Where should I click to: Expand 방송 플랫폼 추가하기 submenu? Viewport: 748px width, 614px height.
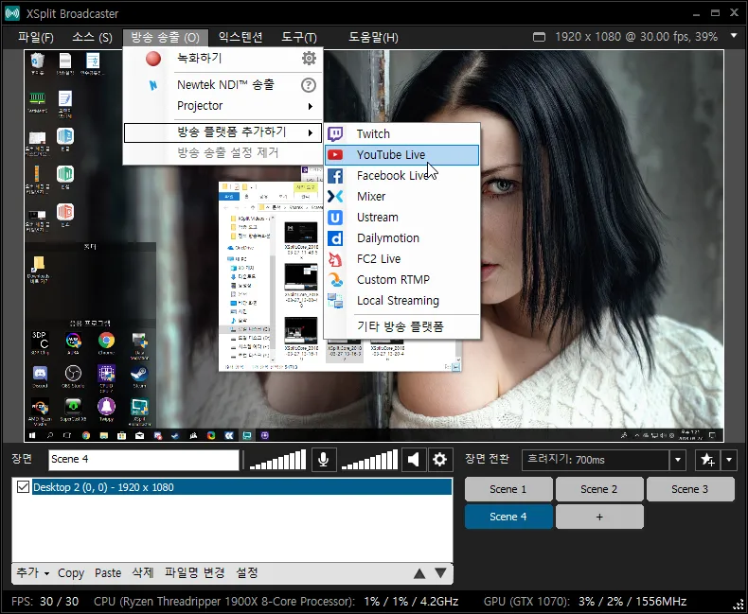pyautogui.click(x=223, y=132)
